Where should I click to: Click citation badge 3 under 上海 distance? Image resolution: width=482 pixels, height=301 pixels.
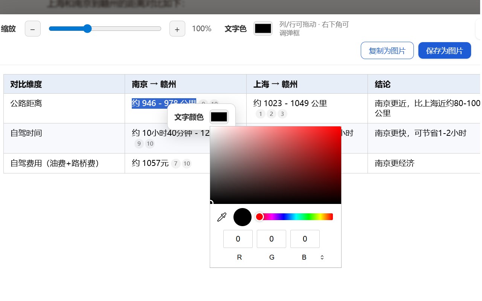[x=282, y=114]
